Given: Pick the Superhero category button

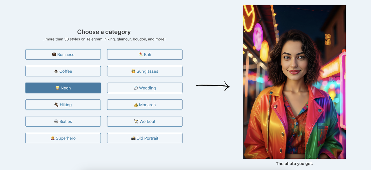Looking at the screenshot, I should tap(63, 138).
